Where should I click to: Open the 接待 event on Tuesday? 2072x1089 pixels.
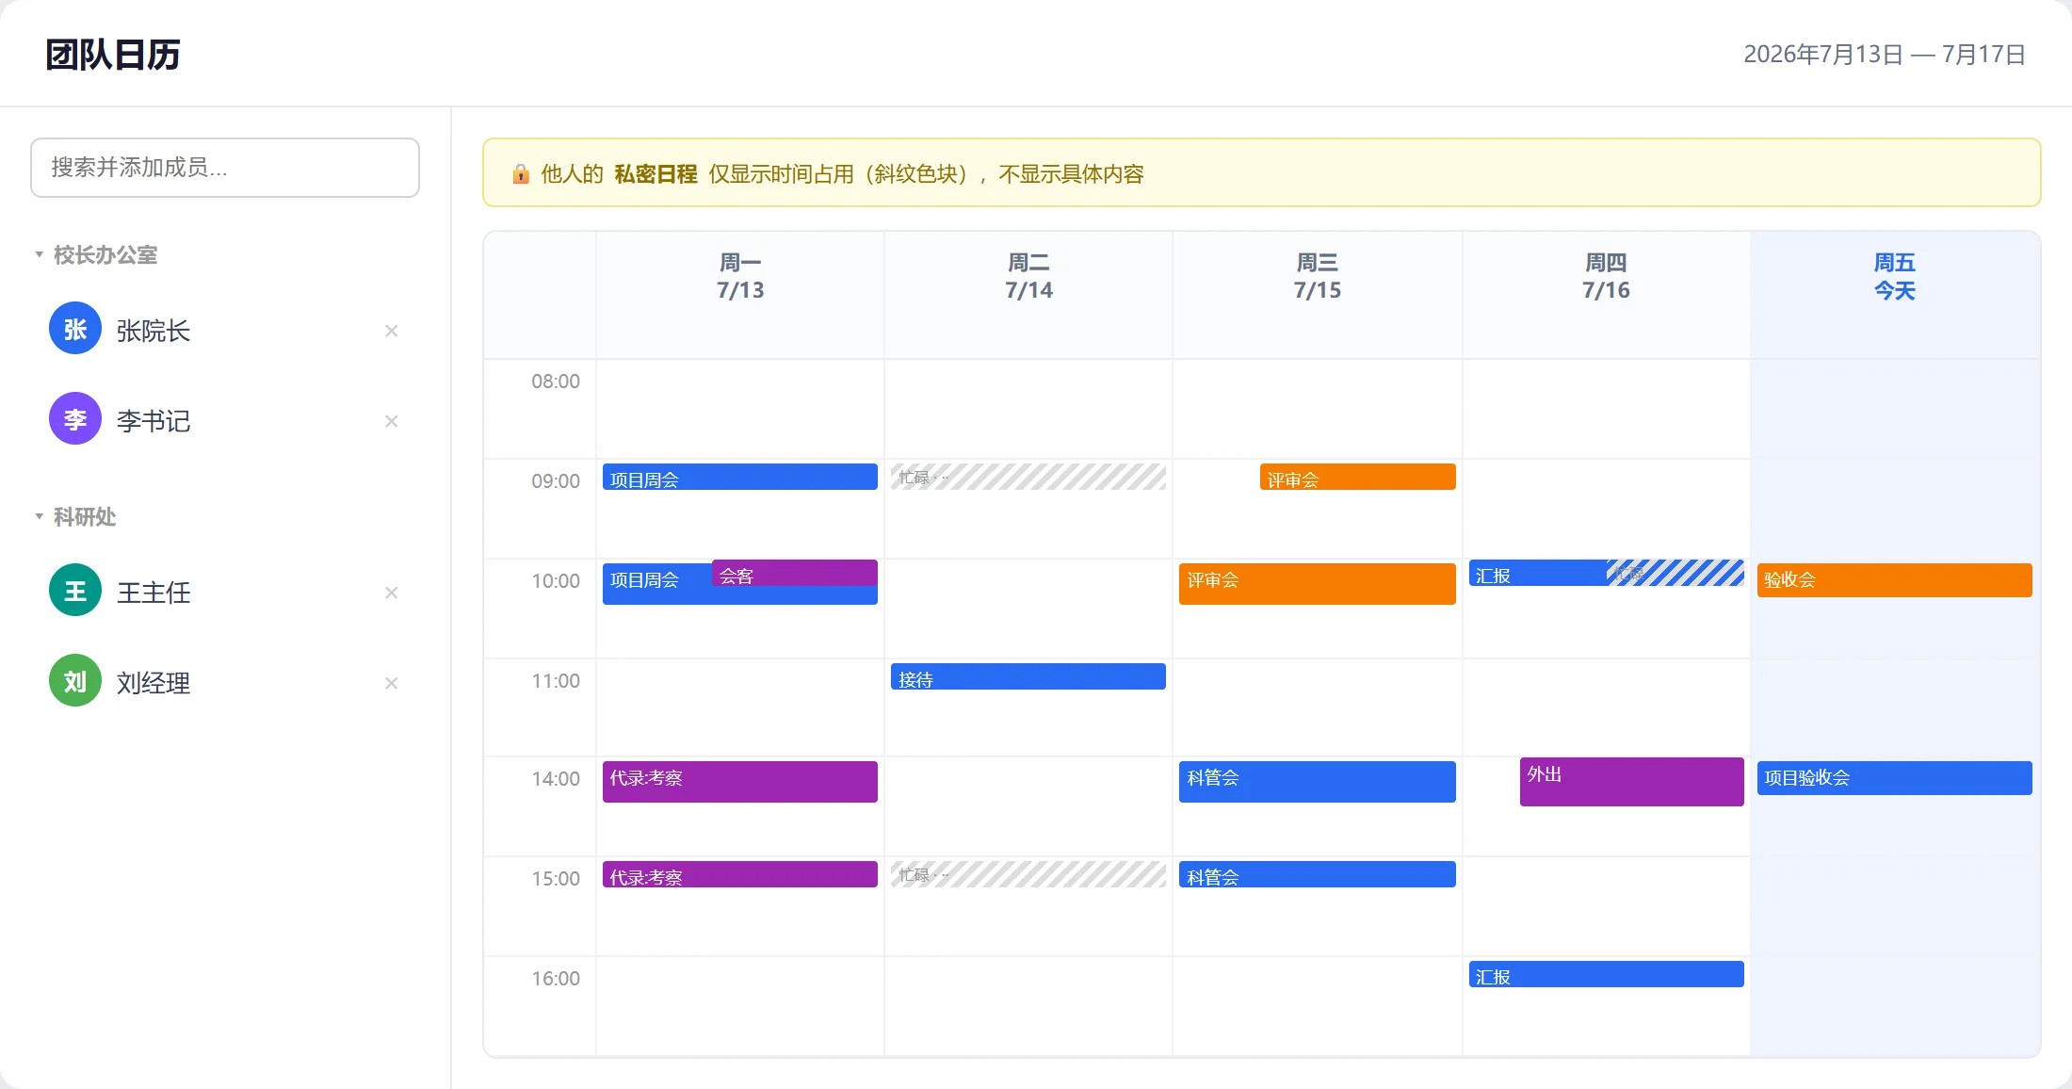point(1028,676)
